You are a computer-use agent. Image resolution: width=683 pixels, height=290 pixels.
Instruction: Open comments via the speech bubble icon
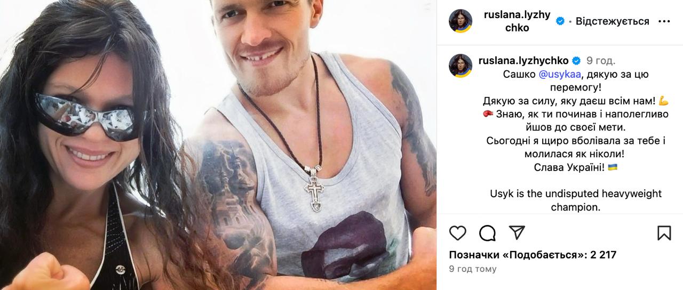(487, 233)
